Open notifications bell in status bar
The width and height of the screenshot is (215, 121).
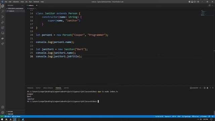[x=213, y=117]
